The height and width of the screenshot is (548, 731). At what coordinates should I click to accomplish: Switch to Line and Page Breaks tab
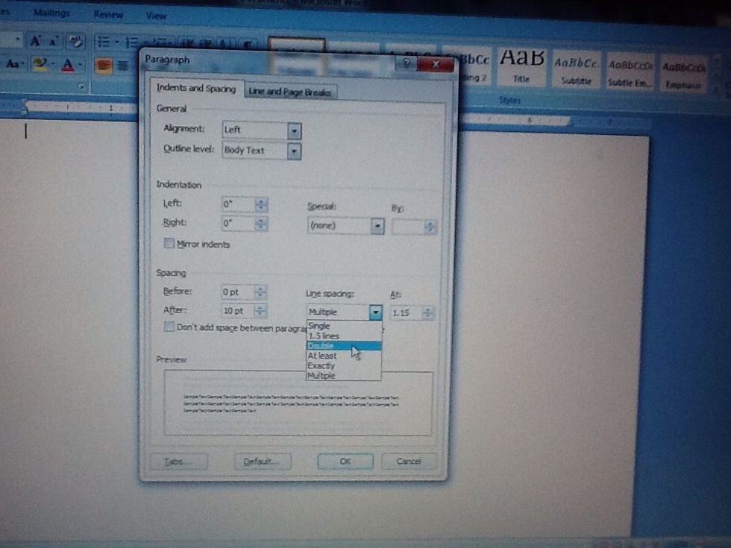292,92
